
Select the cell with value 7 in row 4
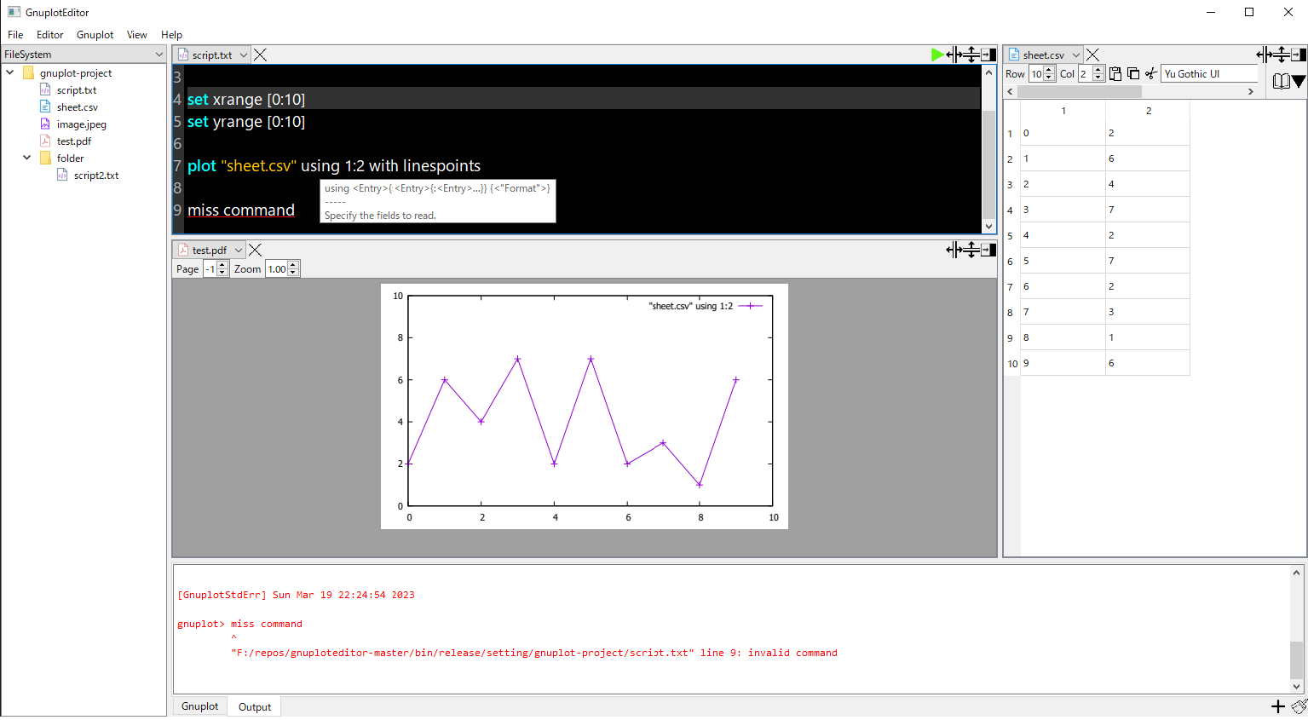coord(1147,210)
